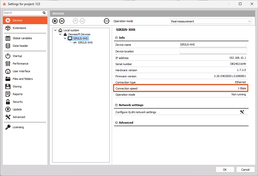Click the firmware version value
258x176 pixels.
[x=230, y=76]
